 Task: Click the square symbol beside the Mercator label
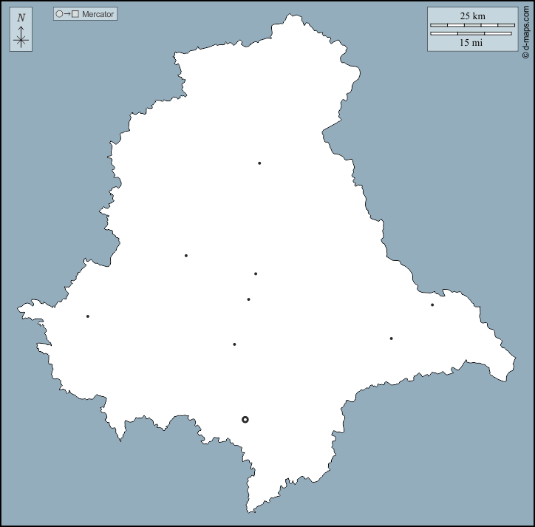coord(75,14)
